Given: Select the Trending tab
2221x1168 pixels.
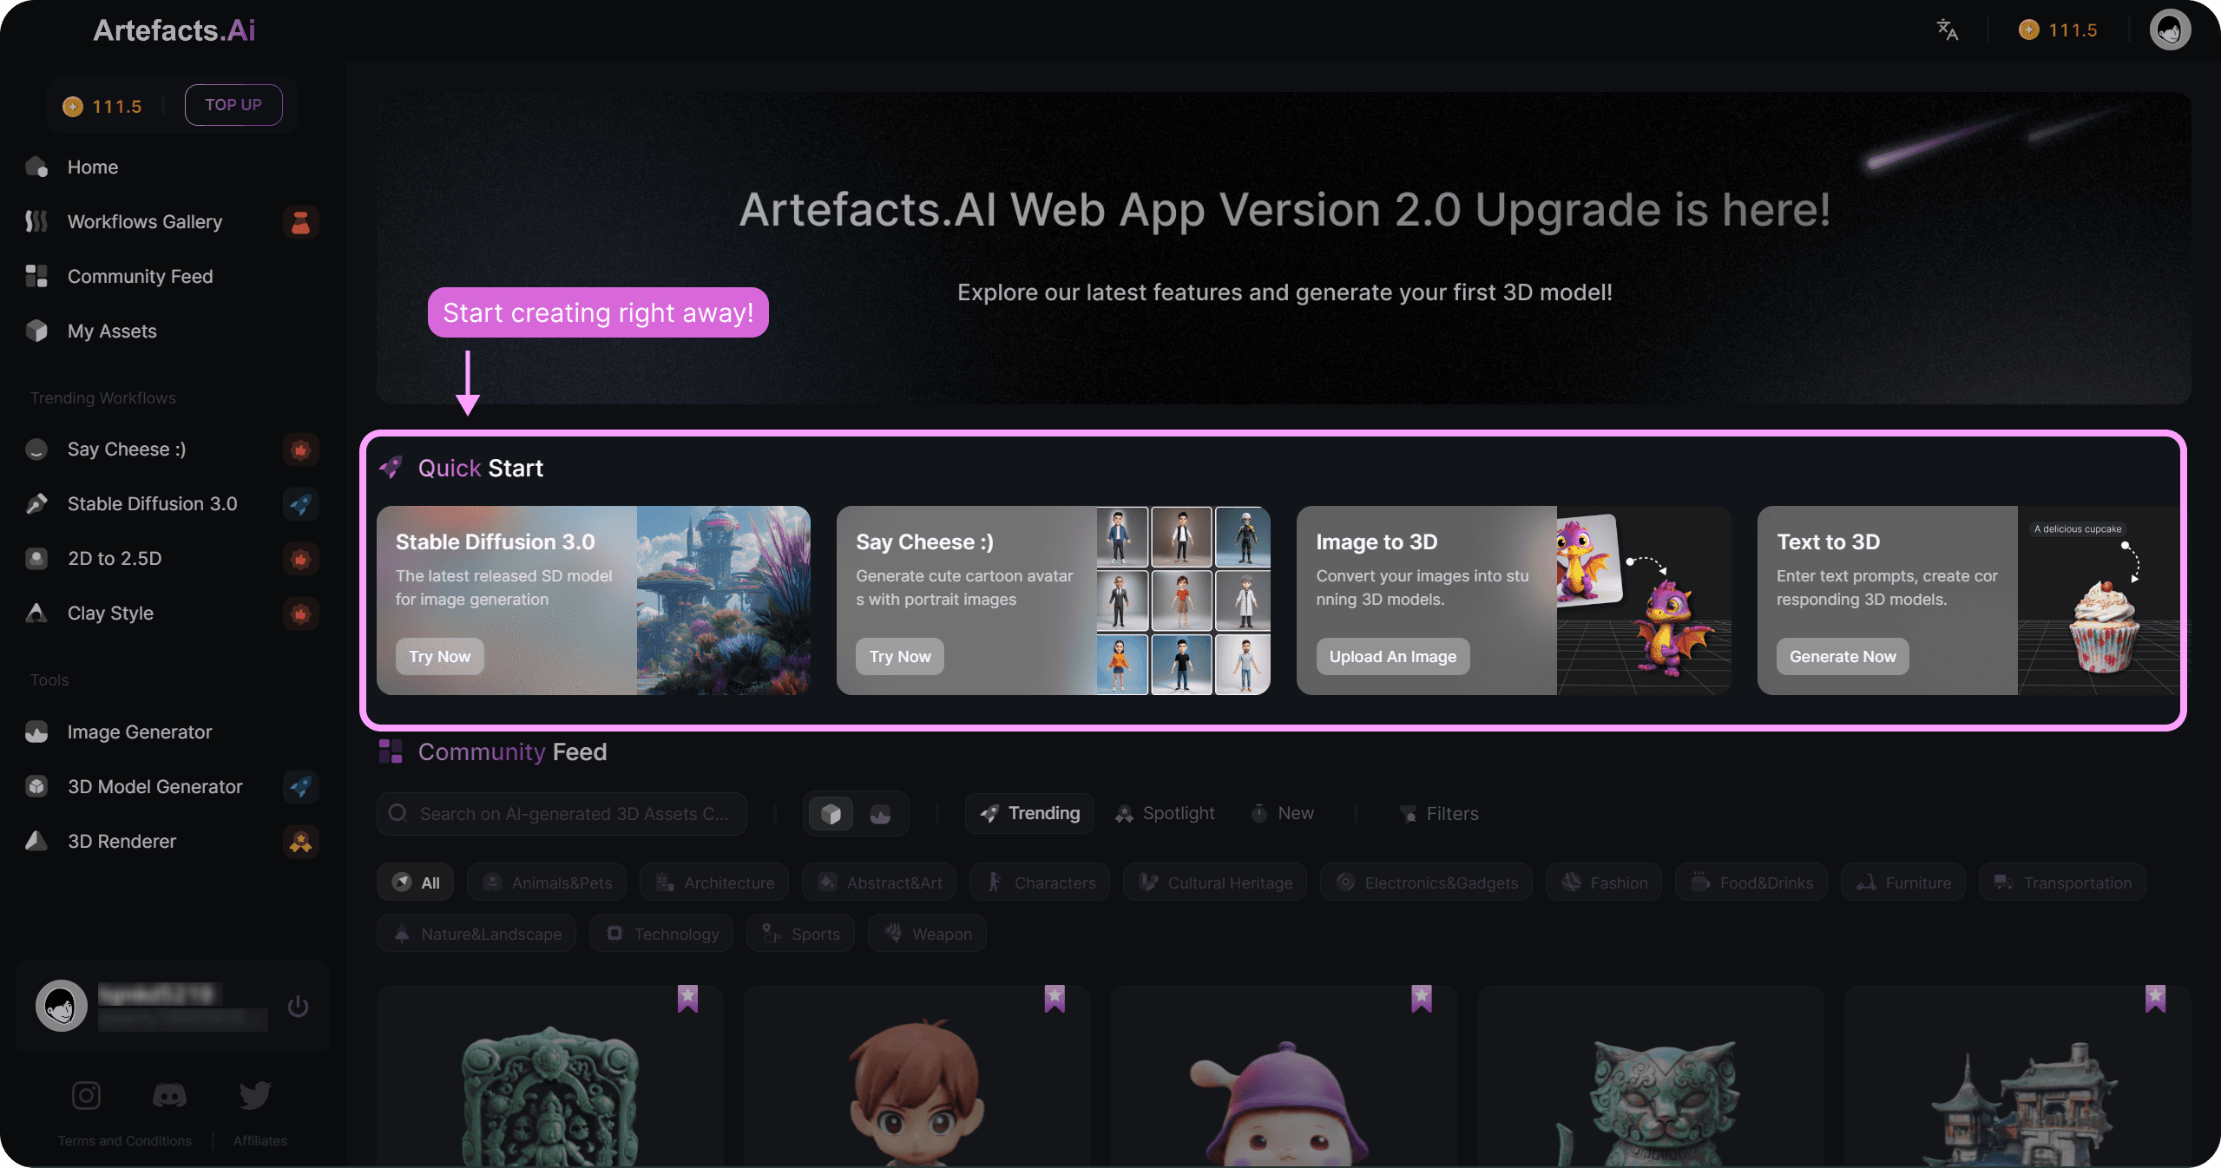Looking at the screenshot, I should click(x=1029, y=814).
